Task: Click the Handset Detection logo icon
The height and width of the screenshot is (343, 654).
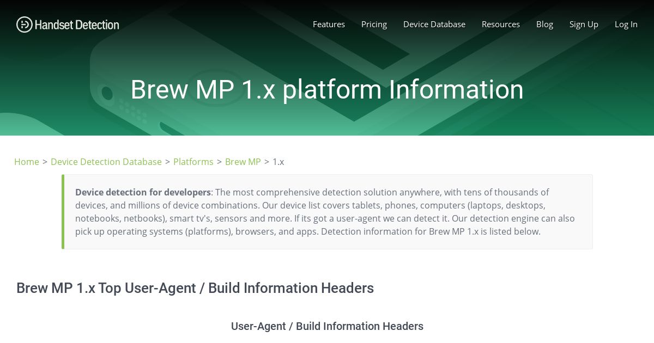Action: [25, 24]
